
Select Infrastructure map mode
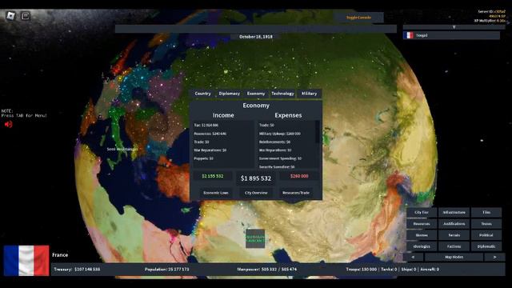pos(454,212)
